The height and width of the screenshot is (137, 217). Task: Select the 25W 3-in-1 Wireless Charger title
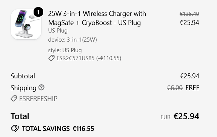click(x=97, y=18)
